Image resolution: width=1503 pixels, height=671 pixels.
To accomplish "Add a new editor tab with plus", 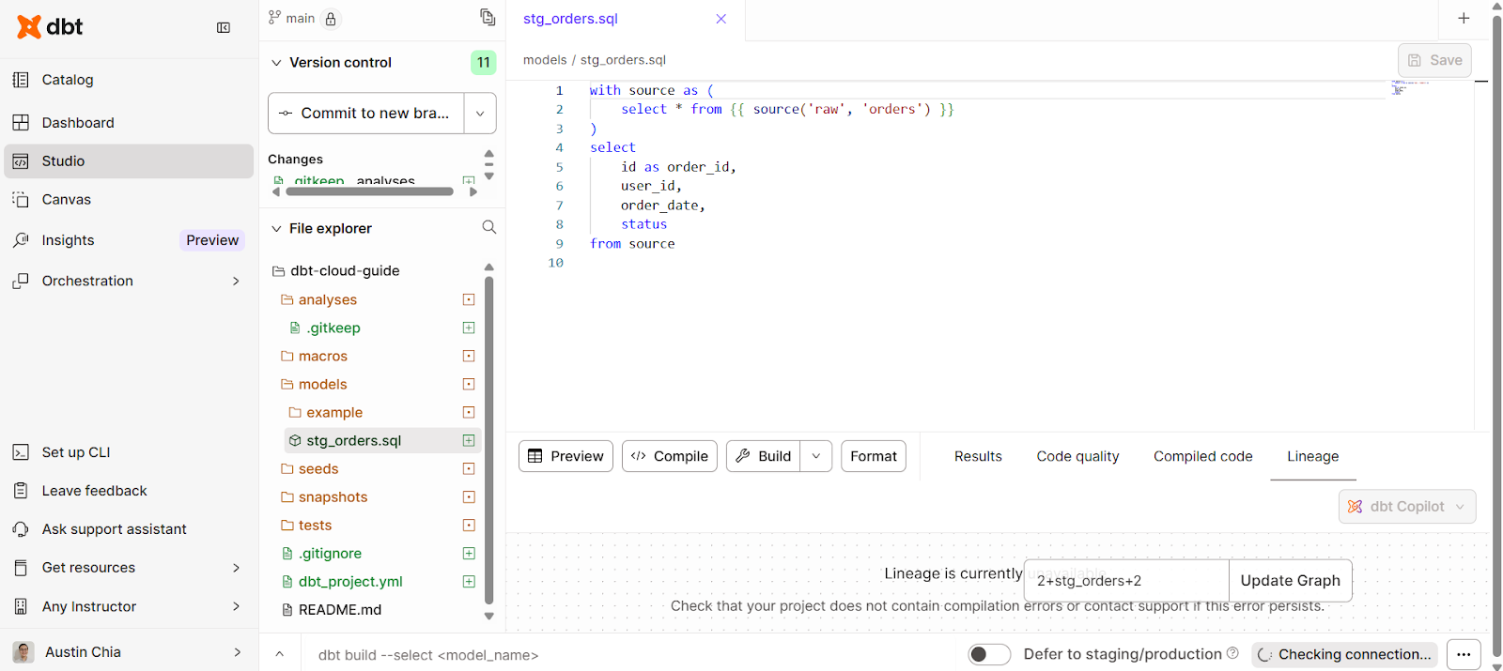I will tap(1464, 18).
